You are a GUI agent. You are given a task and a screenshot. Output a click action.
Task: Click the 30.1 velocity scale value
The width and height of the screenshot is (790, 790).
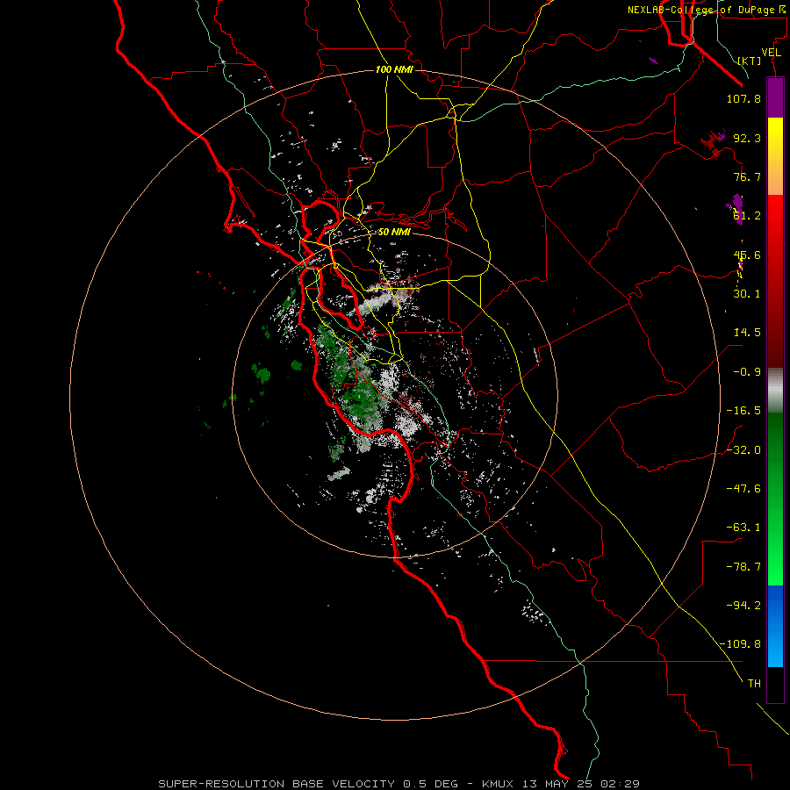[747, 294]
